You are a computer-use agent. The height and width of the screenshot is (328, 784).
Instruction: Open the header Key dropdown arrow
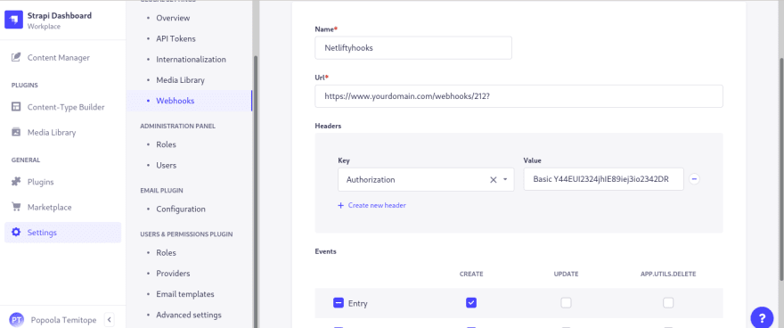point(505,179)
